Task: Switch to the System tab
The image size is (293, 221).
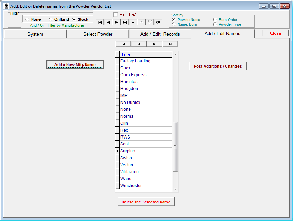Action: (x=35, y=34)
